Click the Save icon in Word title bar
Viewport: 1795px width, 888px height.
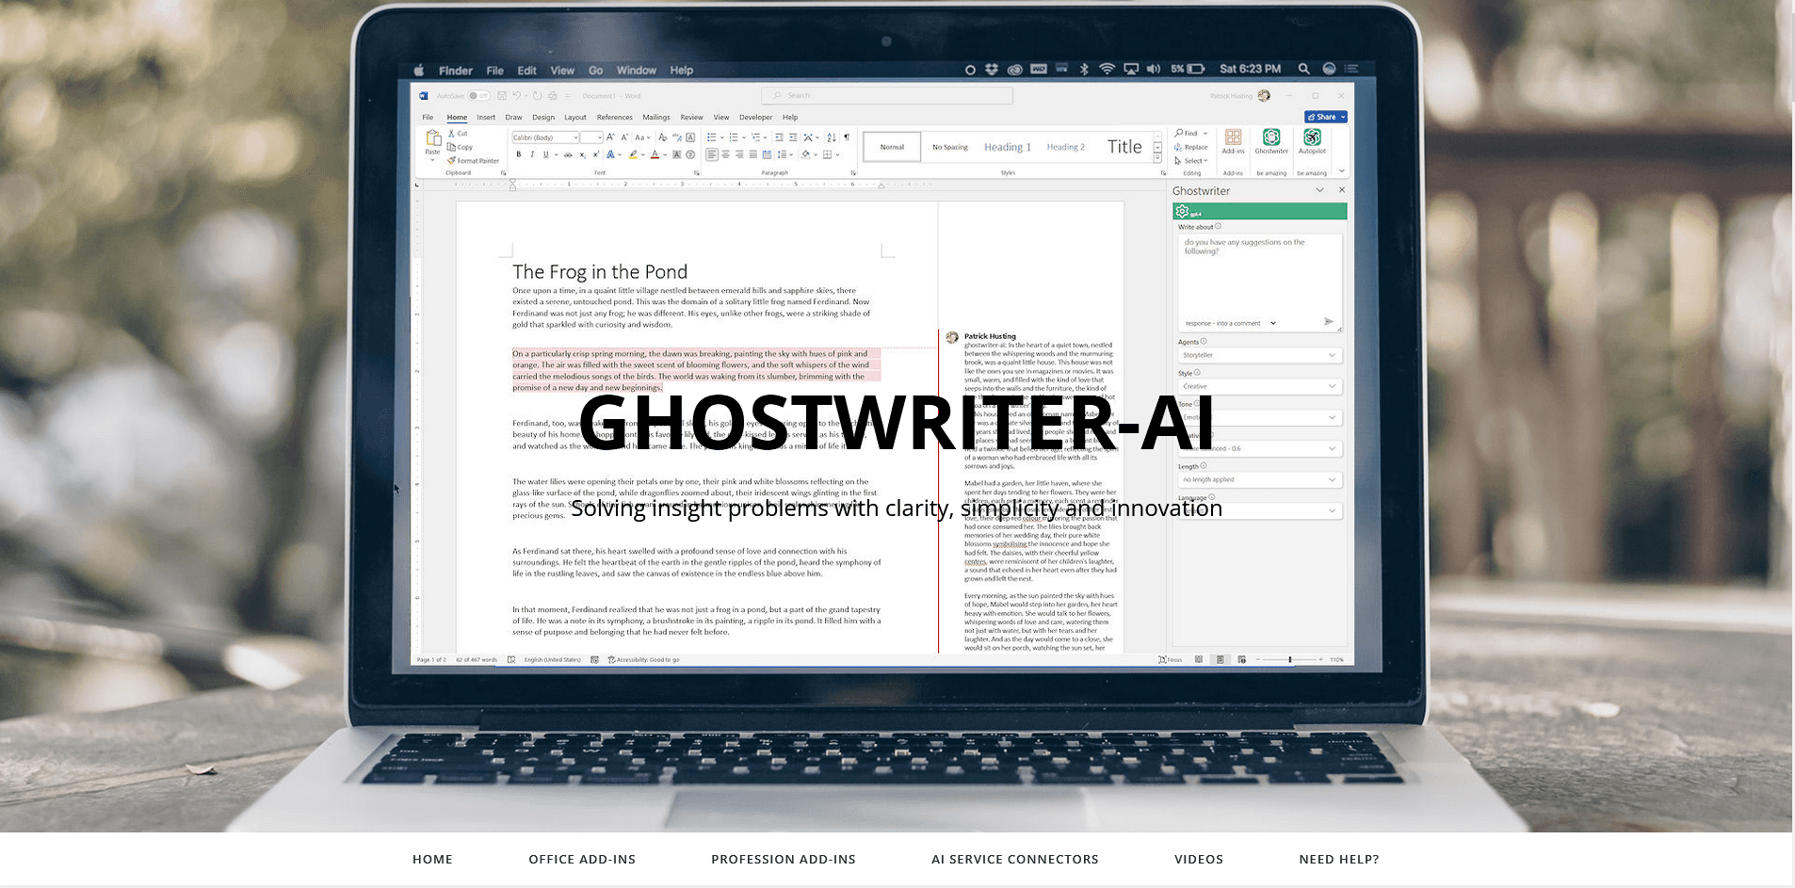pos(502,96)
